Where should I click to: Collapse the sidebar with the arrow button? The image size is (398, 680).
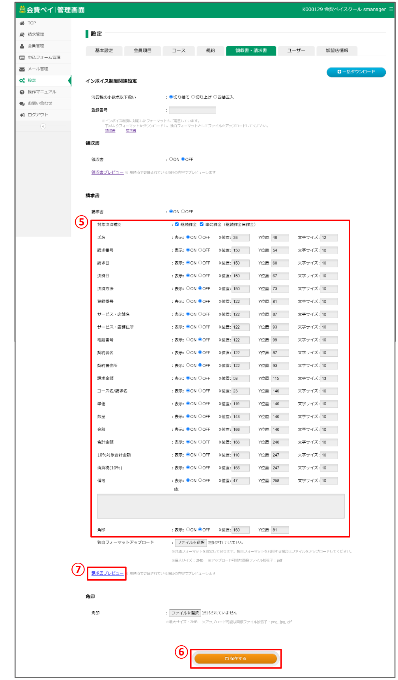[43, 126]
